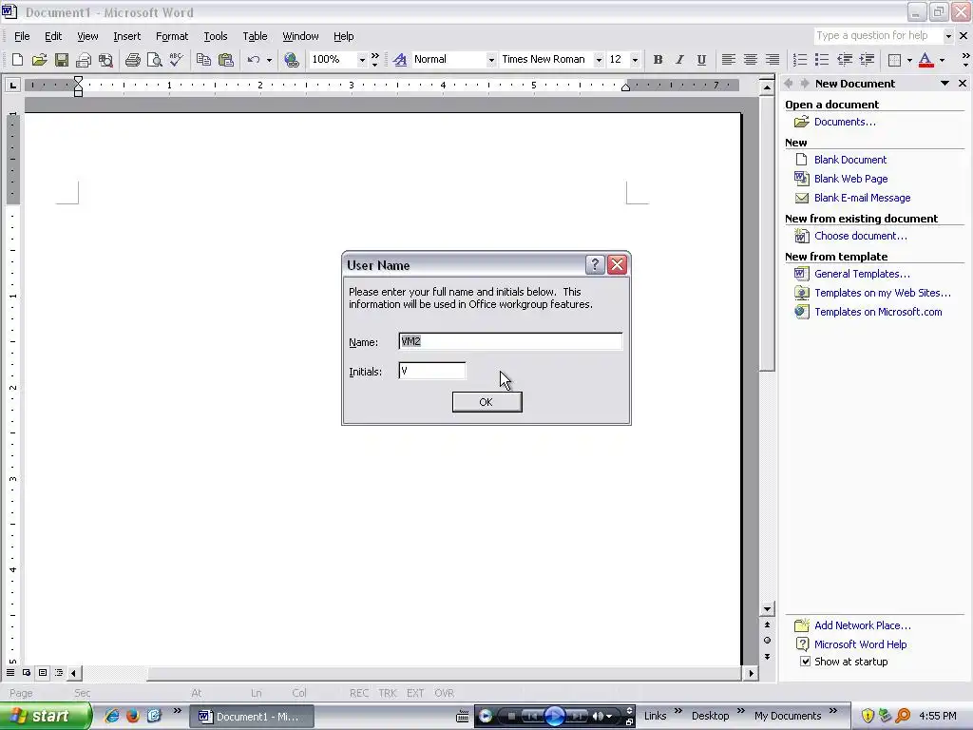Click the Copy toolbar icon

tap(203, 60)
